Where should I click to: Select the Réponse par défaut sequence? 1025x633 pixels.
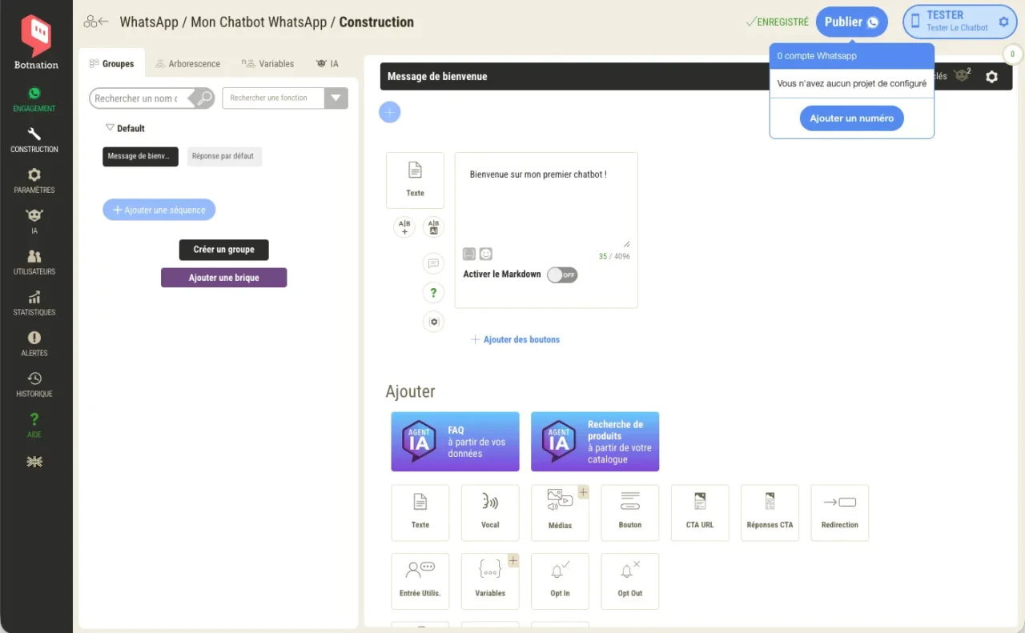[224, 156]
